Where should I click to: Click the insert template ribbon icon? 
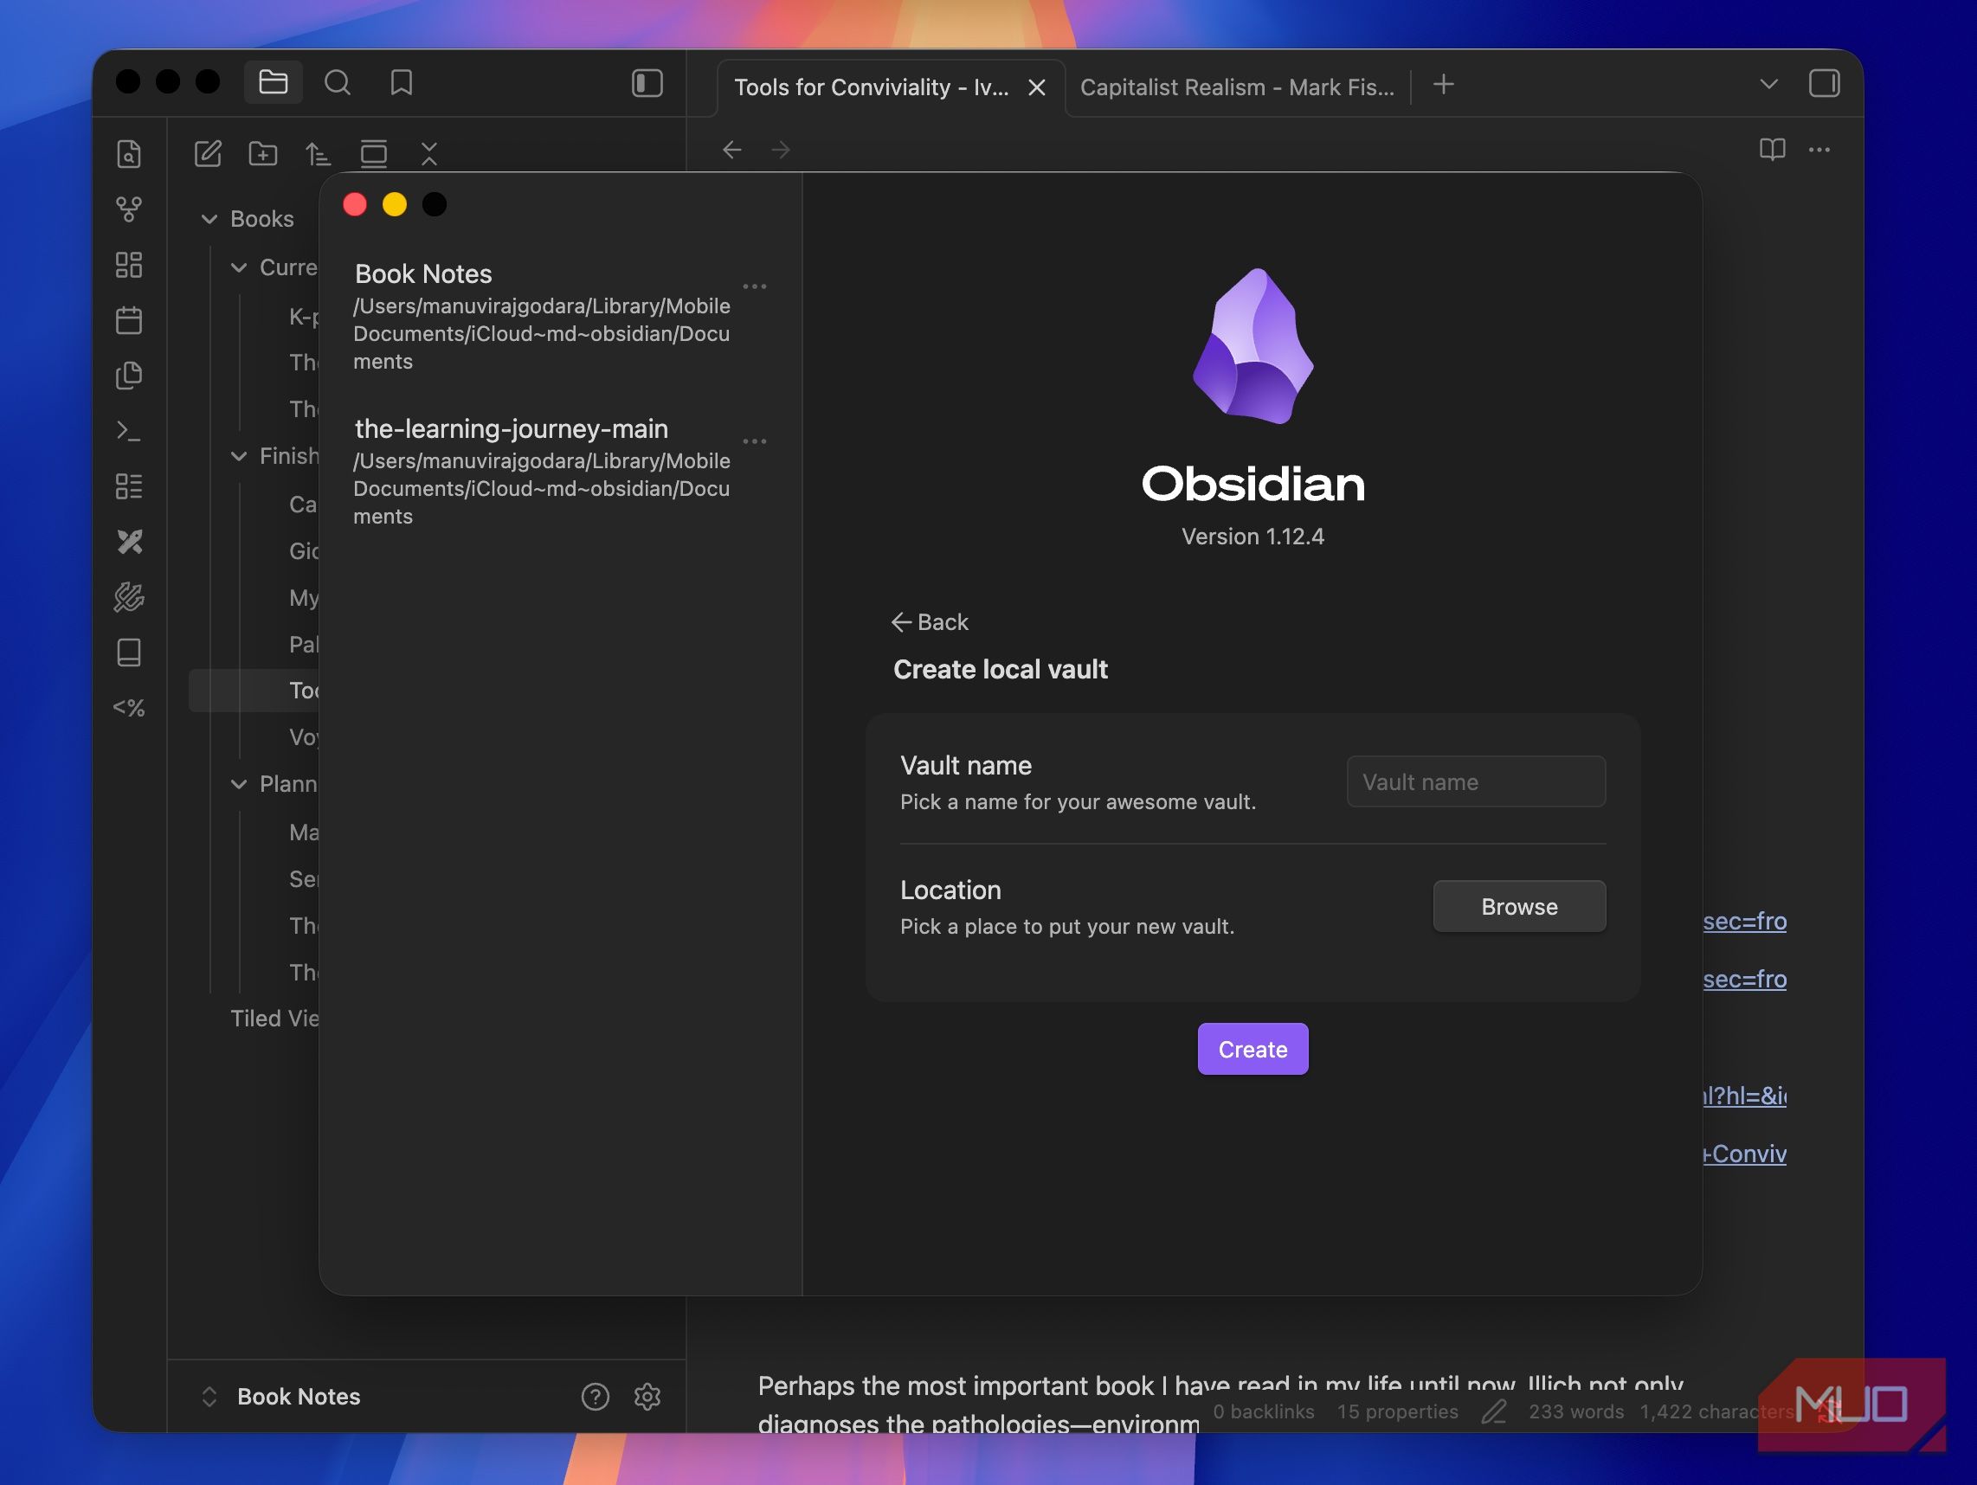tap(129, 376)
